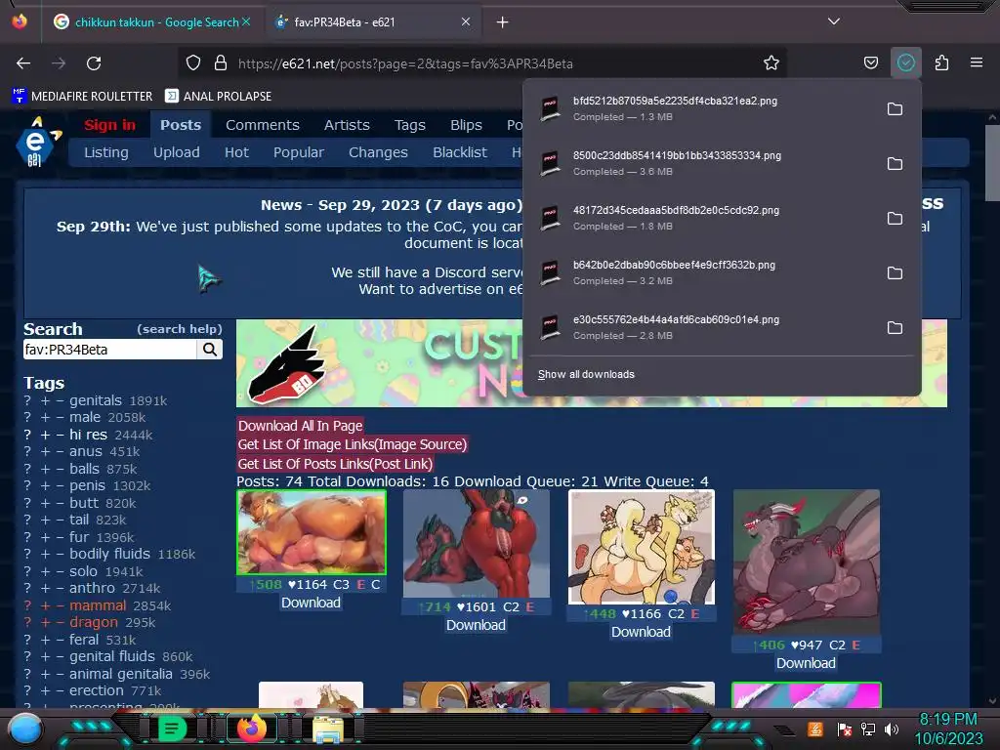
Task: Open the Blips menu item
Action: [x=466, y=125]
